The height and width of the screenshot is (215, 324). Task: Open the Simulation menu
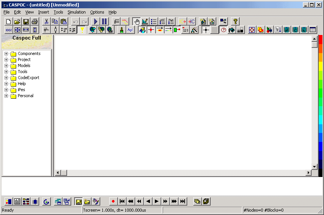click(x=76, y=12)
